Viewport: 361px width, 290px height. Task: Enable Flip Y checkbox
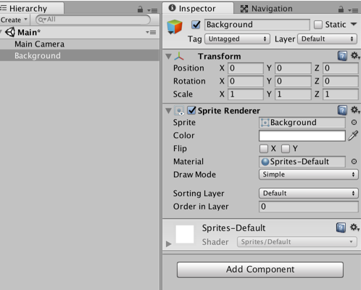coord(286,148)
